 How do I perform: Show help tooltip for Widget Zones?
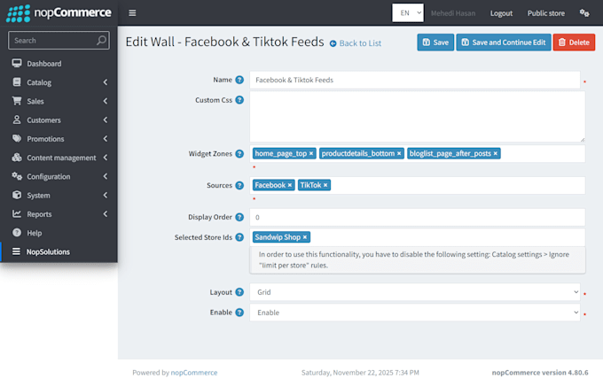(239, 154)
